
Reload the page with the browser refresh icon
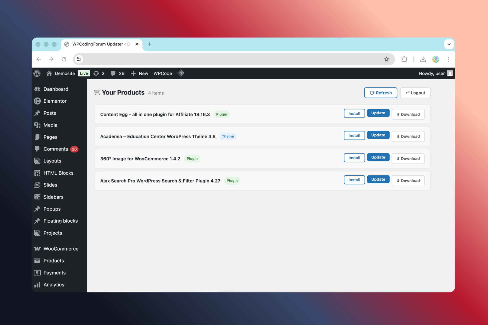pos(64,59)
